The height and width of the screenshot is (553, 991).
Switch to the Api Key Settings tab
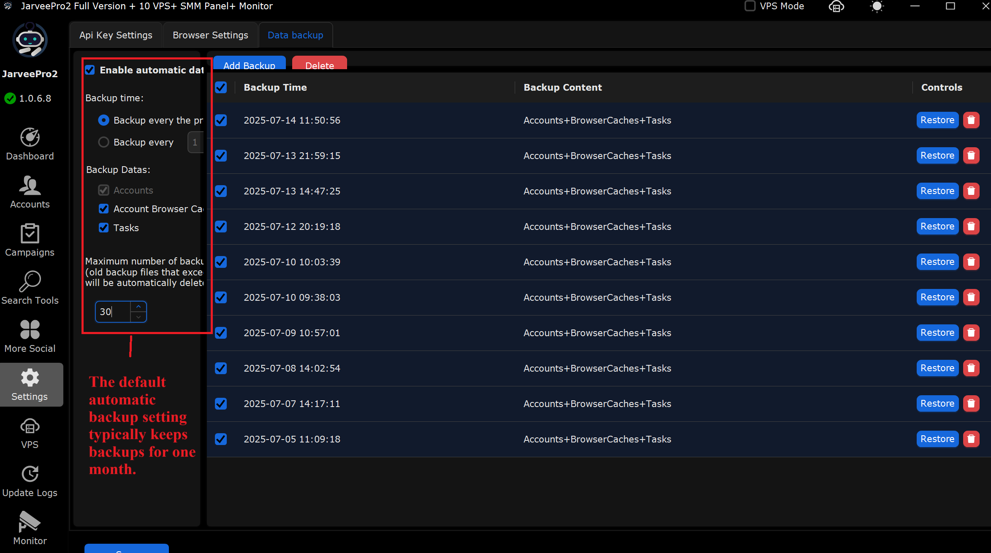[x=116, y=35]
